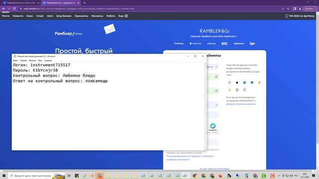Image resolution: width=319 pixels, height=179 pixels.
Task: Sign up with the Google icon
Action: (x=237, y=90)
